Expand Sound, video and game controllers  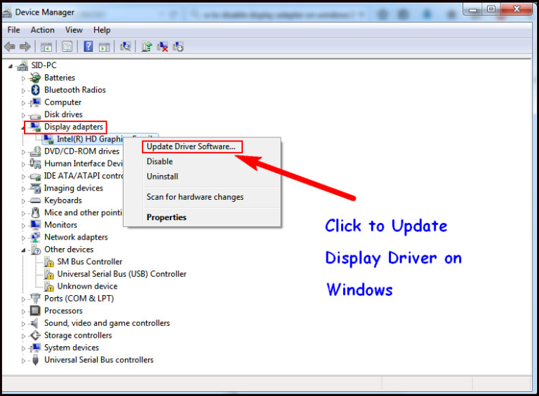click(23, 323)
